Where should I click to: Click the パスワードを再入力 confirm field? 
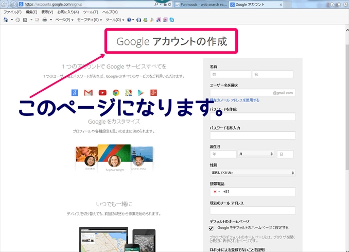[x=253, y=136]
